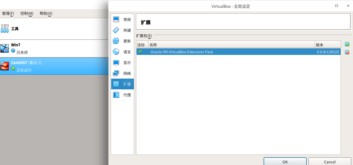
Task: Maximize the 全局设定 dialog window
Action: coord(337,6)
